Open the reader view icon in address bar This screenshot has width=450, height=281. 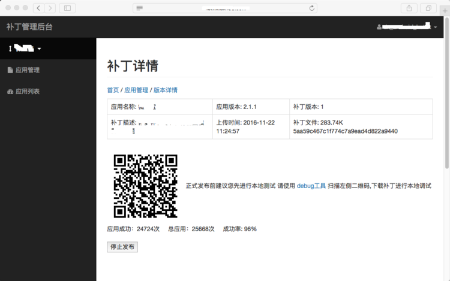(x=139, y=8)
